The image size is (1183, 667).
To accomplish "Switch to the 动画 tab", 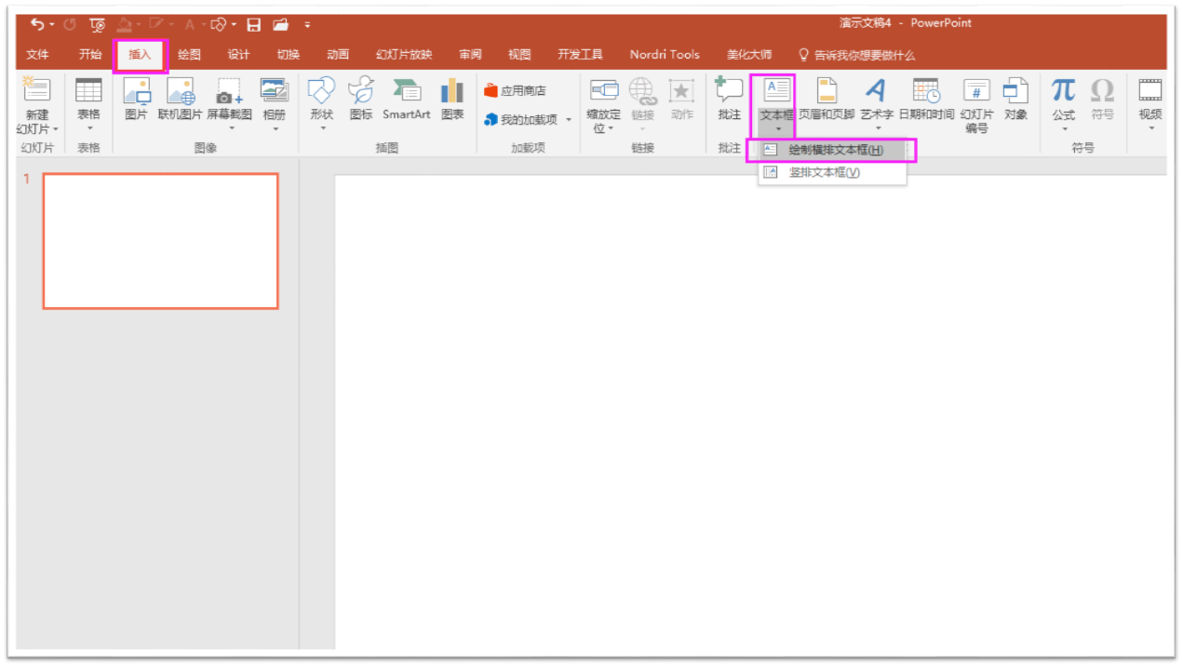I will (338, 55).
